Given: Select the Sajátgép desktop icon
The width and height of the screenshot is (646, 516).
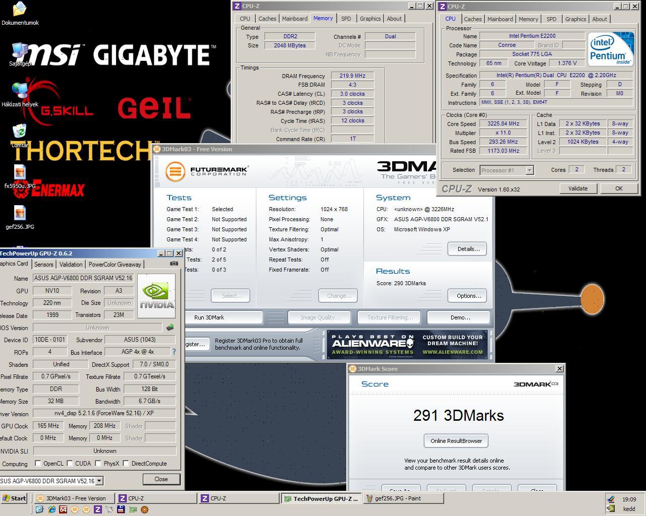Looking at the screenshot, I should [20, 50].
